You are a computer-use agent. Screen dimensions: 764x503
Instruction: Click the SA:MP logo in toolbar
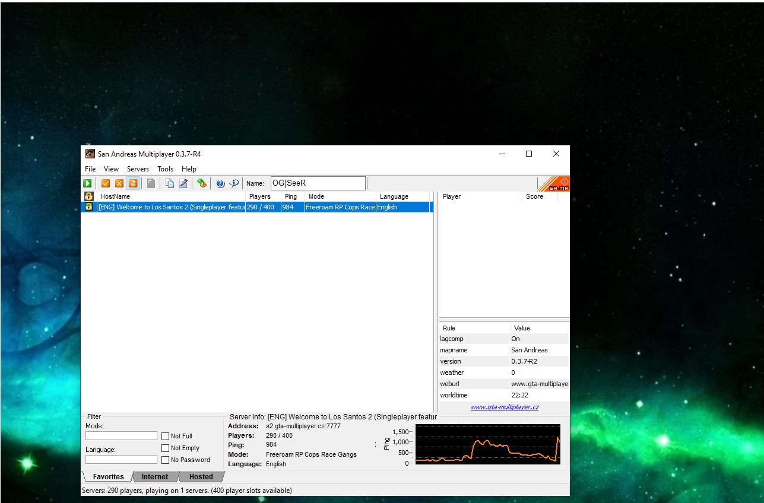pos(554,184)
